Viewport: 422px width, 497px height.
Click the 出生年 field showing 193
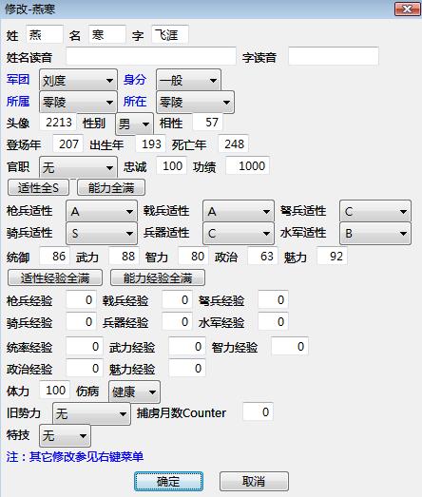click(x=150, y=144)
